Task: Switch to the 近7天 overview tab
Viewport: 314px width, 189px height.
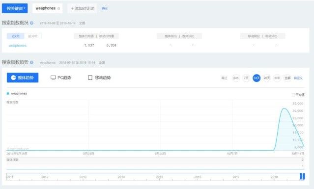Action: pos(15,36)
